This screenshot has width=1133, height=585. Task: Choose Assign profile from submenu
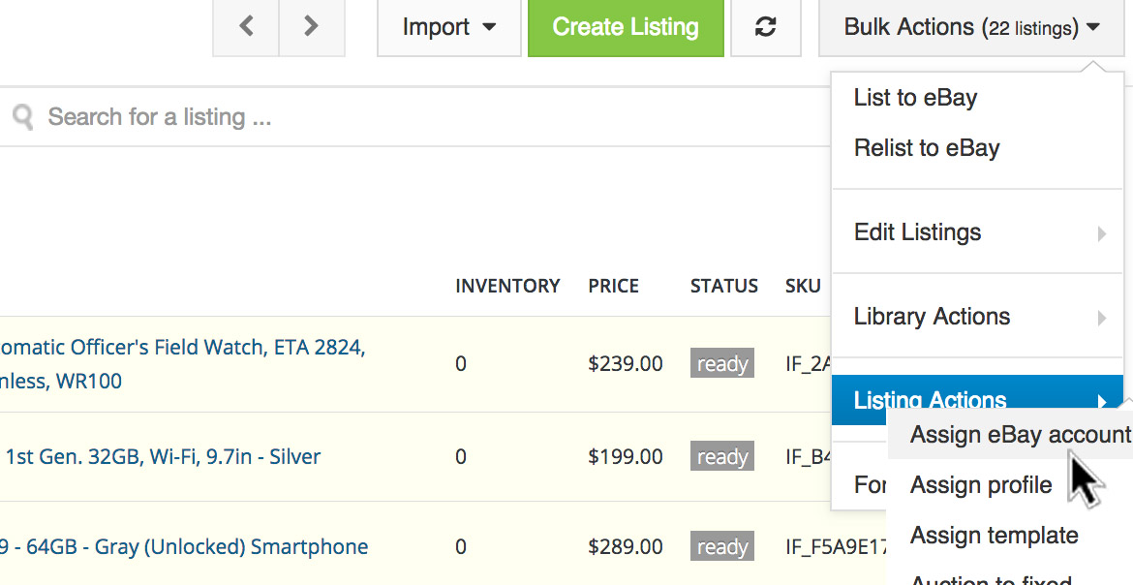coord(981,485)
